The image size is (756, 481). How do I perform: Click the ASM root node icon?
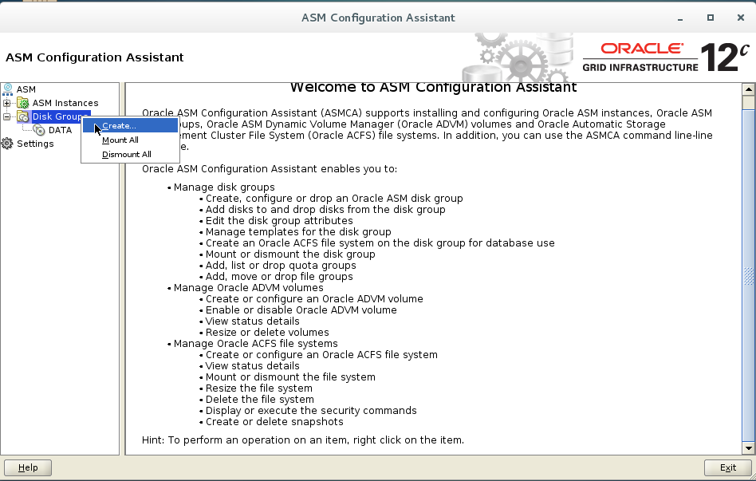point(7,89)
